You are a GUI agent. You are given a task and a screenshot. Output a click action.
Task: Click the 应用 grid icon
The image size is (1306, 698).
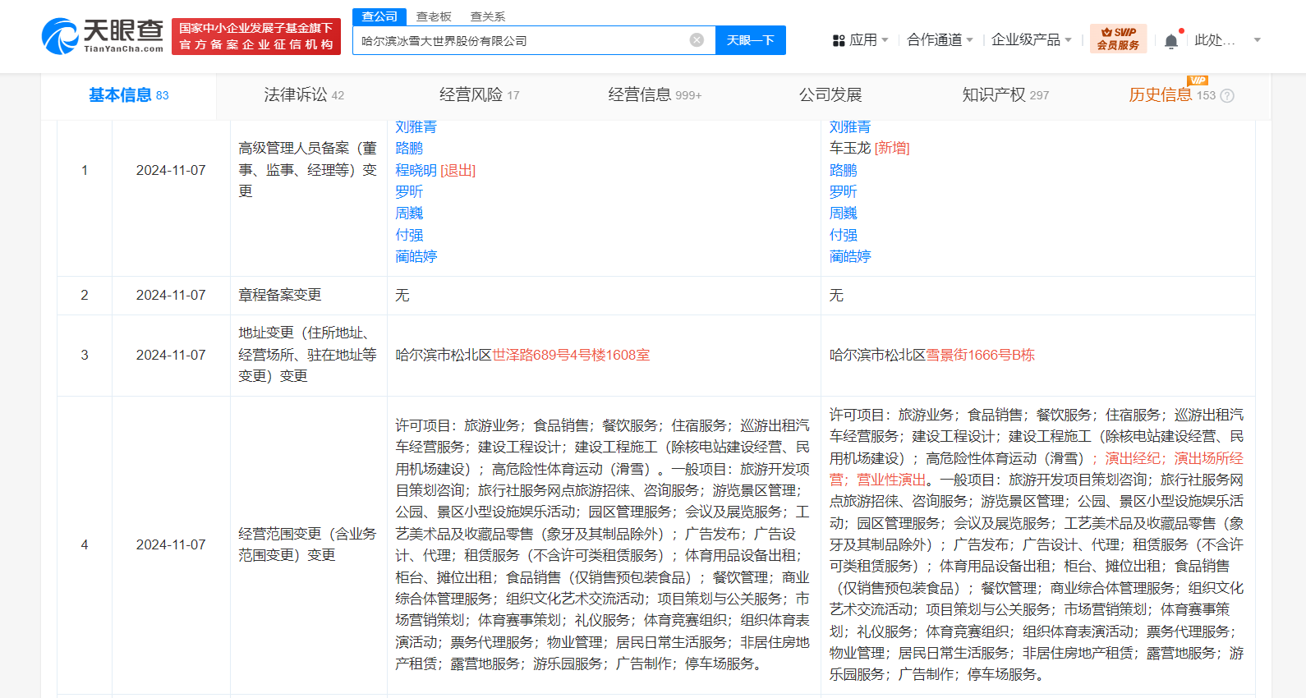[839, 40]
